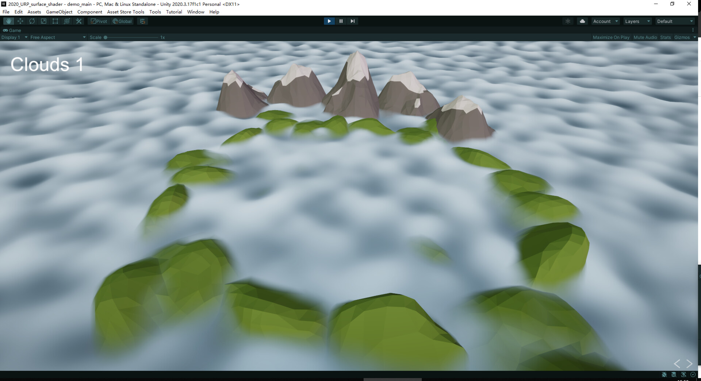
Task: Select the Move tool
Action: (x=20, y=21)
